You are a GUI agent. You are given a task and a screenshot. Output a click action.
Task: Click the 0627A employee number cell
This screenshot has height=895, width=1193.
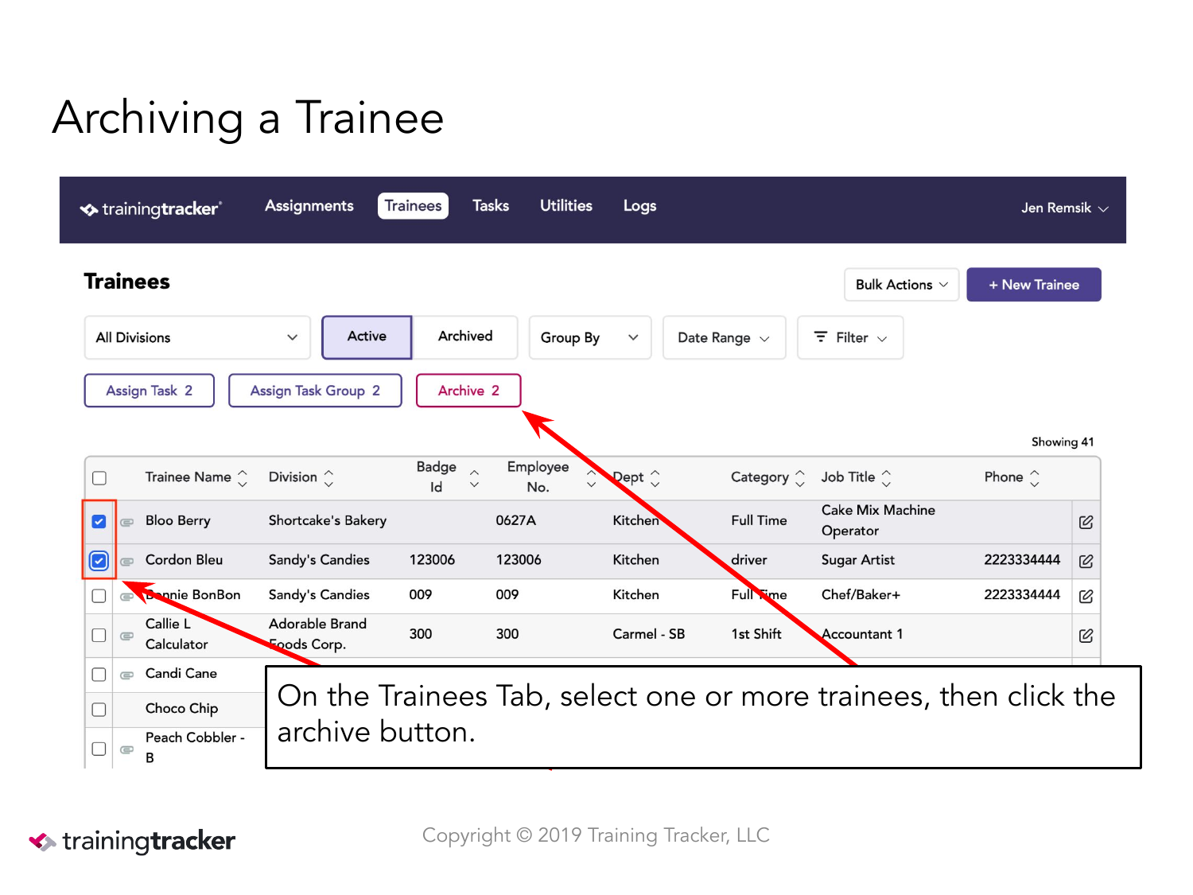(x=516, y=521)
